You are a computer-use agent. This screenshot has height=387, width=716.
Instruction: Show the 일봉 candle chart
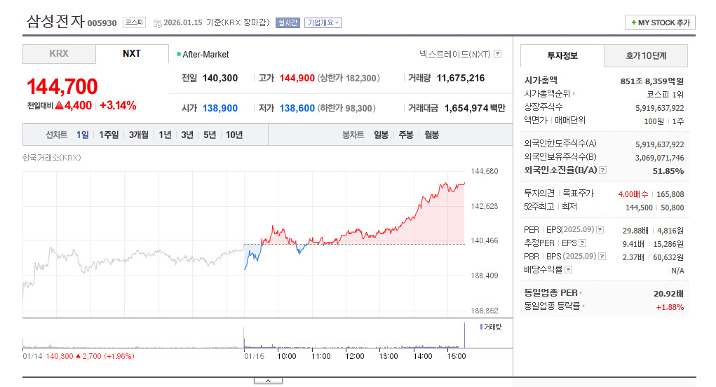coord(381,135)
